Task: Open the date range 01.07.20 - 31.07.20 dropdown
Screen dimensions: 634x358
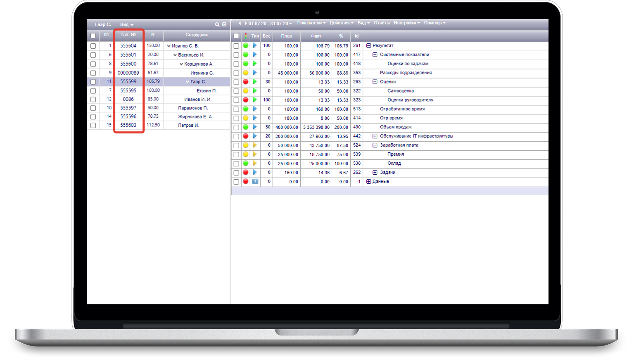Action: pyautogui.click(x=270, y=24)
